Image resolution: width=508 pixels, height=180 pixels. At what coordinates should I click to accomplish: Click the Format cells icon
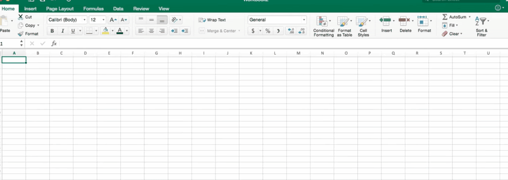(x=422, y=20)
